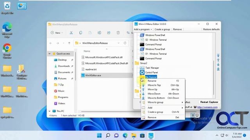The image size is (250, 140).
Task: Collapse the Quick access tree node
Action: point(50,54)
